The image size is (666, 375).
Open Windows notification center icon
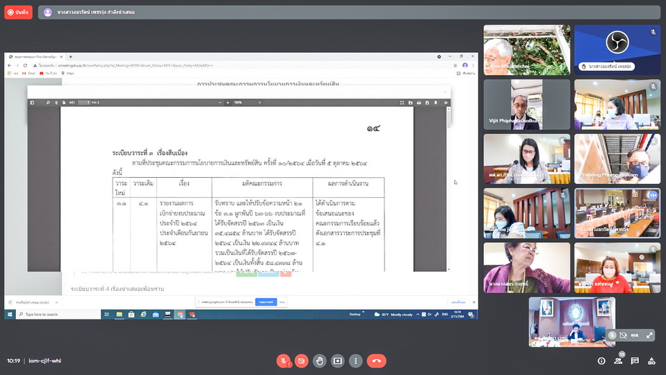click(471, 315)
